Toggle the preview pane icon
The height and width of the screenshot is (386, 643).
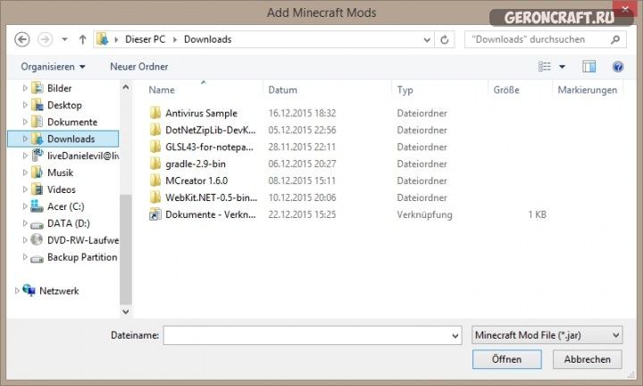point(589,67)
